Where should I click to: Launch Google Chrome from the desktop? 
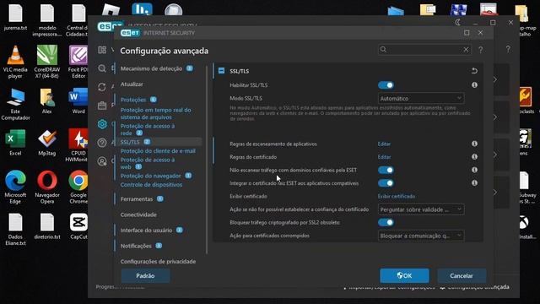coord(78,187)
